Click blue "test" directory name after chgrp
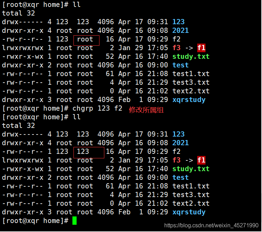The height and width of the screenshot is (232, 262). [181, 177]
